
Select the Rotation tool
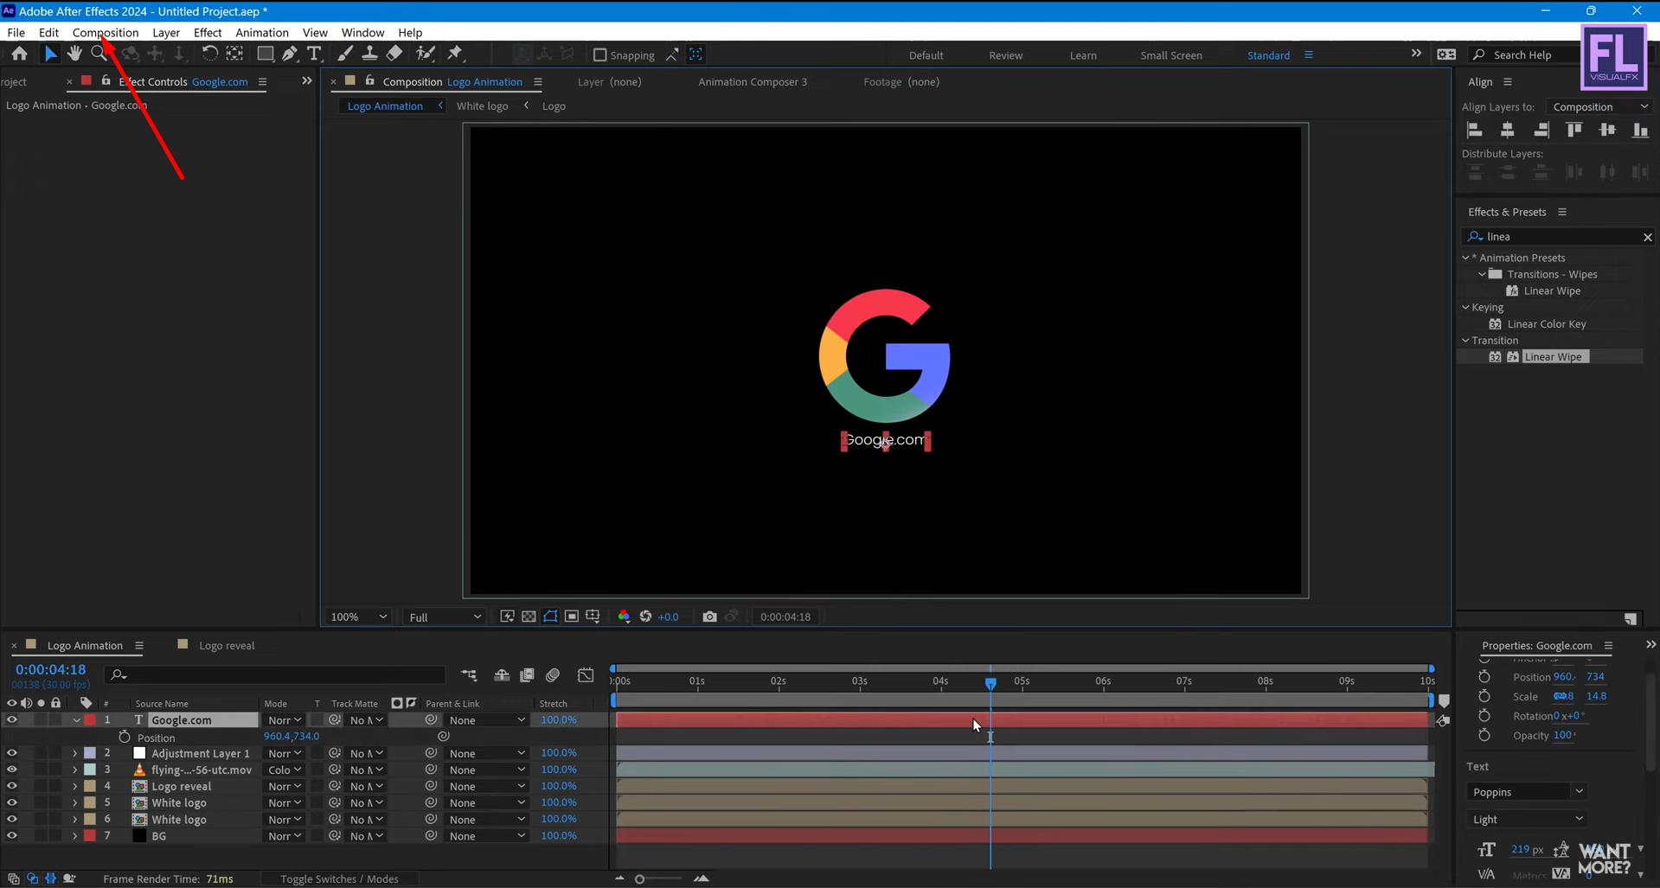tap(208, 54)
